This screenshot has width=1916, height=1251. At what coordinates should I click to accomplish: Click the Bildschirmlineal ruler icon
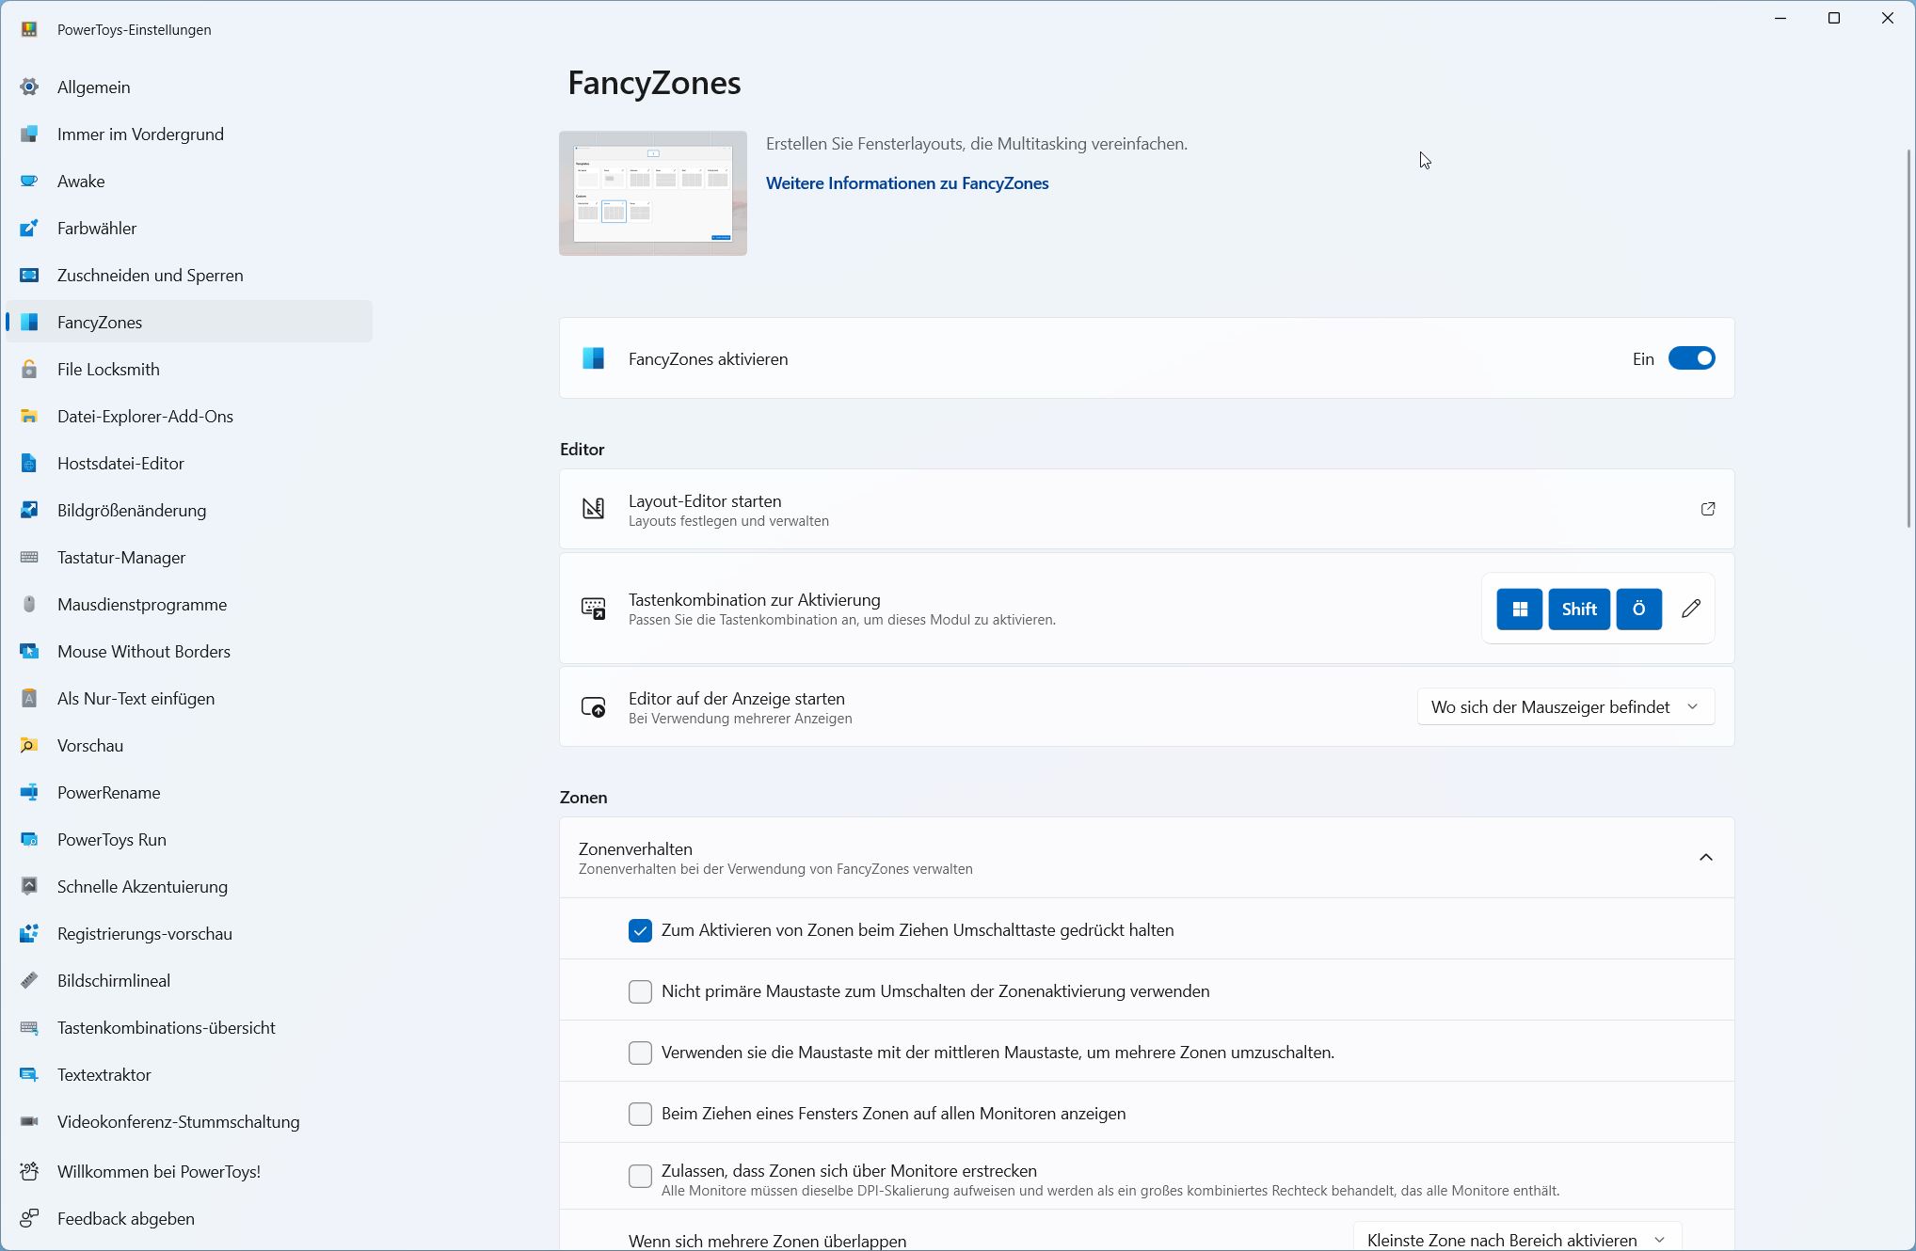click(29, 981)
